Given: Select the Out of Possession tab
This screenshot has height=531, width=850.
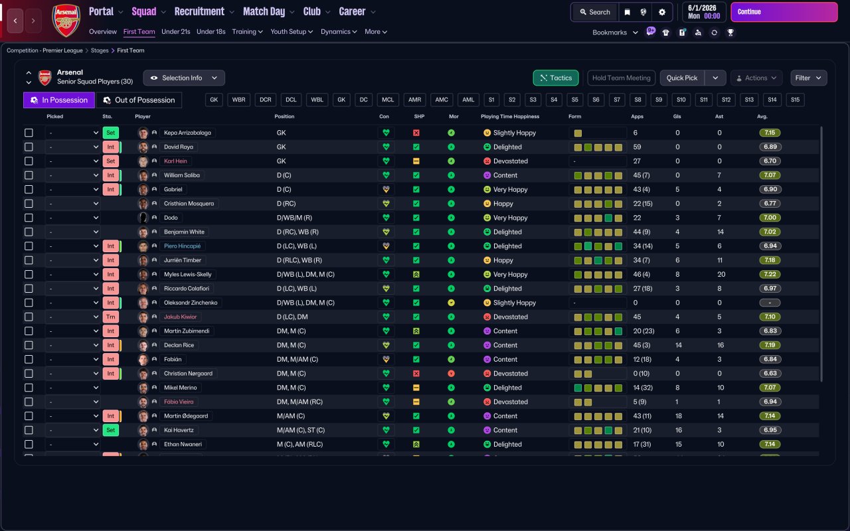Looking at the screenshot, I should click(139, 100).
